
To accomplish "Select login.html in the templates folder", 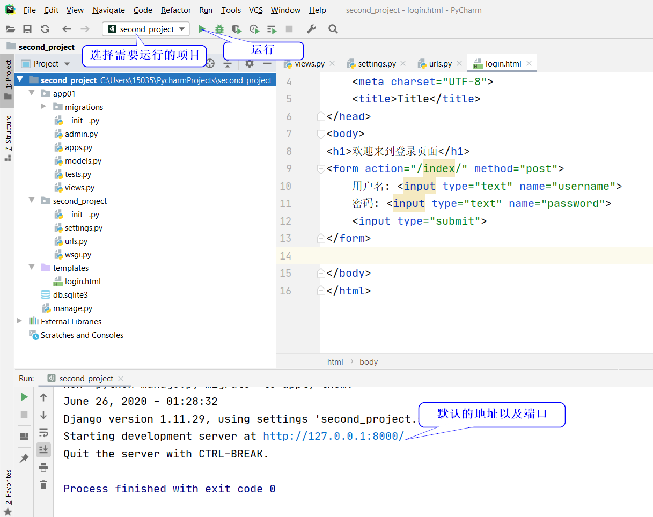I will click(83, 281).
